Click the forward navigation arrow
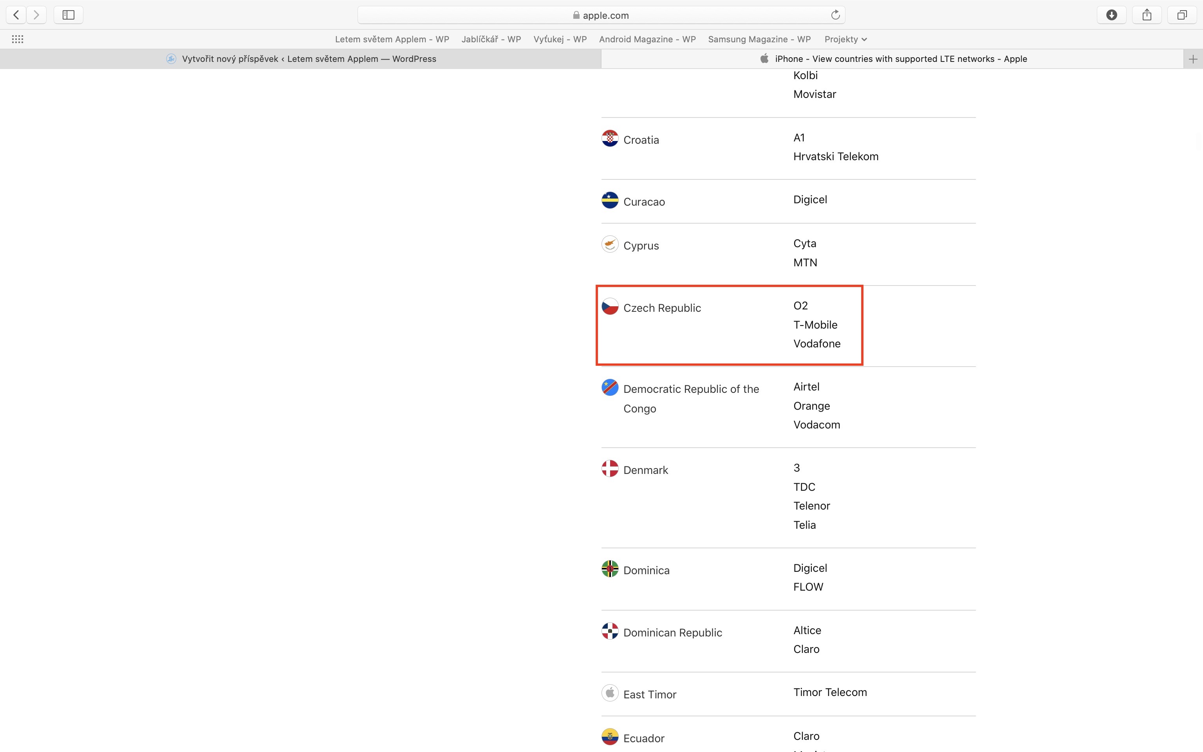1203x752 pixels. [36, 15]
